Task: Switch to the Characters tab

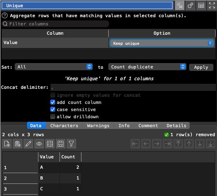Action: click(x=64, y=126)
